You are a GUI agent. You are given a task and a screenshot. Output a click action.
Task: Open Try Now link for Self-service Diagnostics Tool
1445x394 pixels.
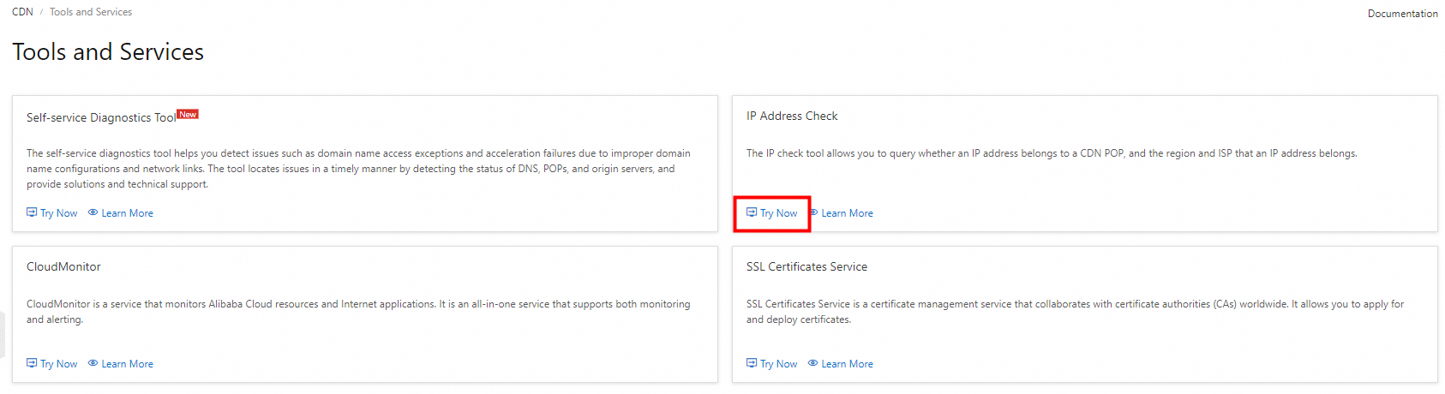[x=59, y=213]
